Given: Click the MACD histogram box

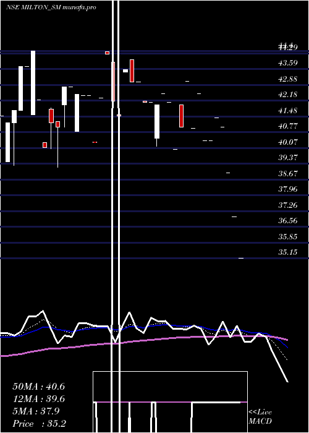Looking at the screenshot, I should [x=170, y=402].
